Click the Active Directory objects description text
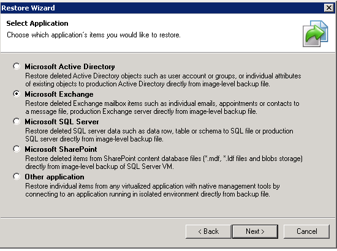 163,80
